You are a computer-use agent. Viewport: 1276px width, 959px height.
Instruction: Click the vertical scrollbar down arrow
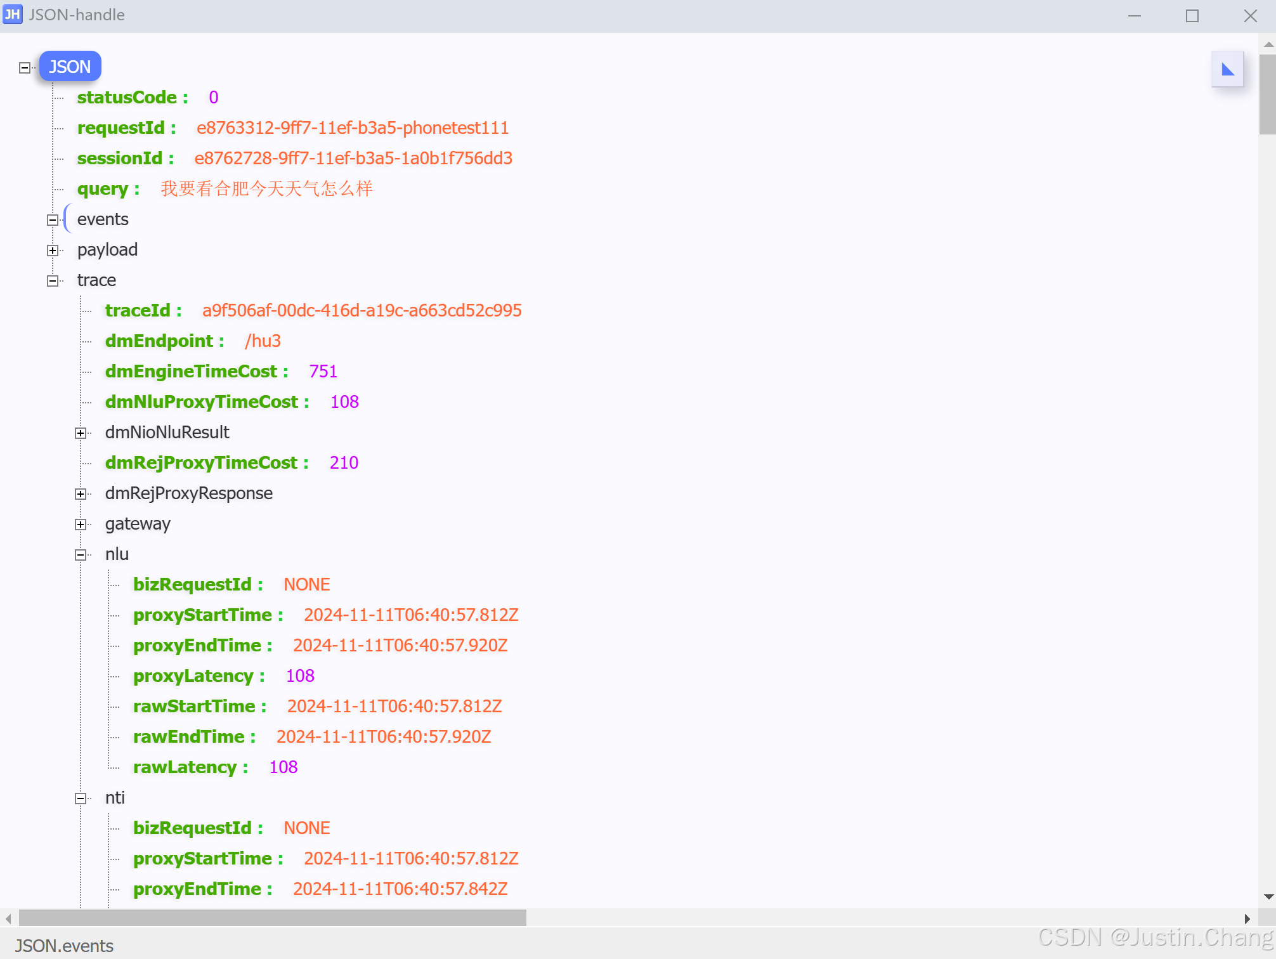pyautogui.click(x=1268, y=897)
